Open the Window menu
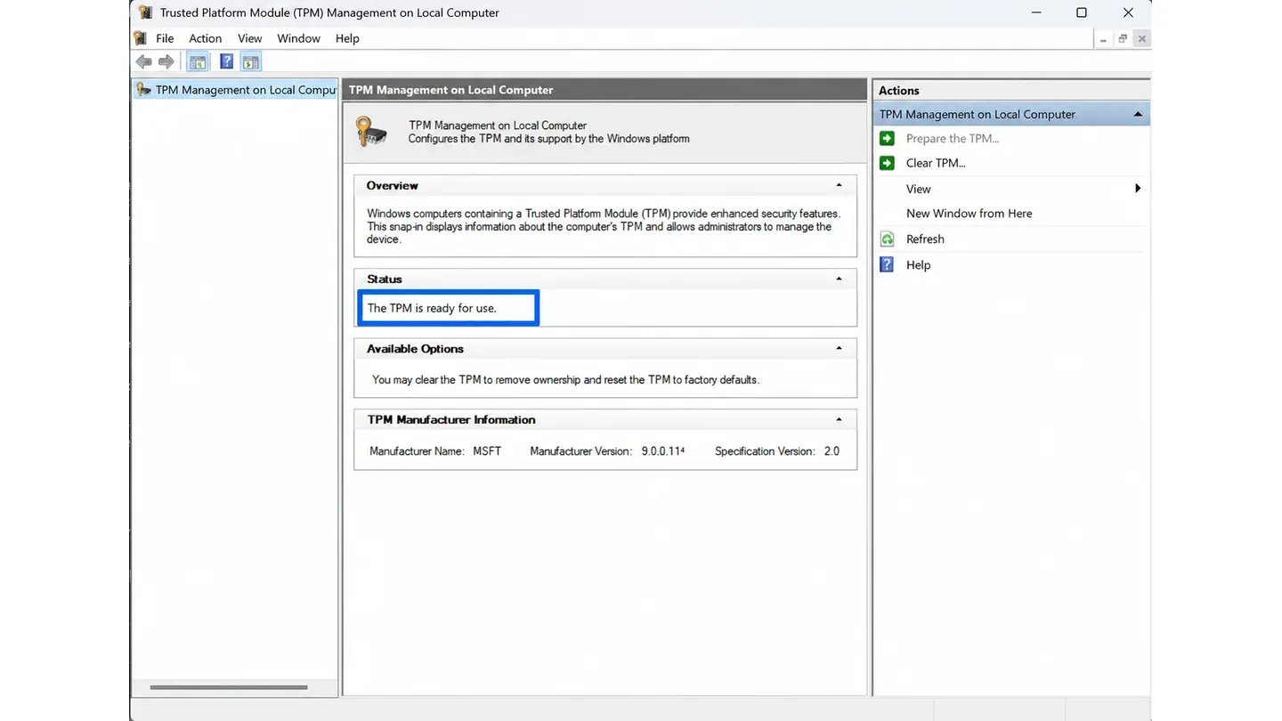Screen dimensions: 1282x721 (x=298, y=38)
